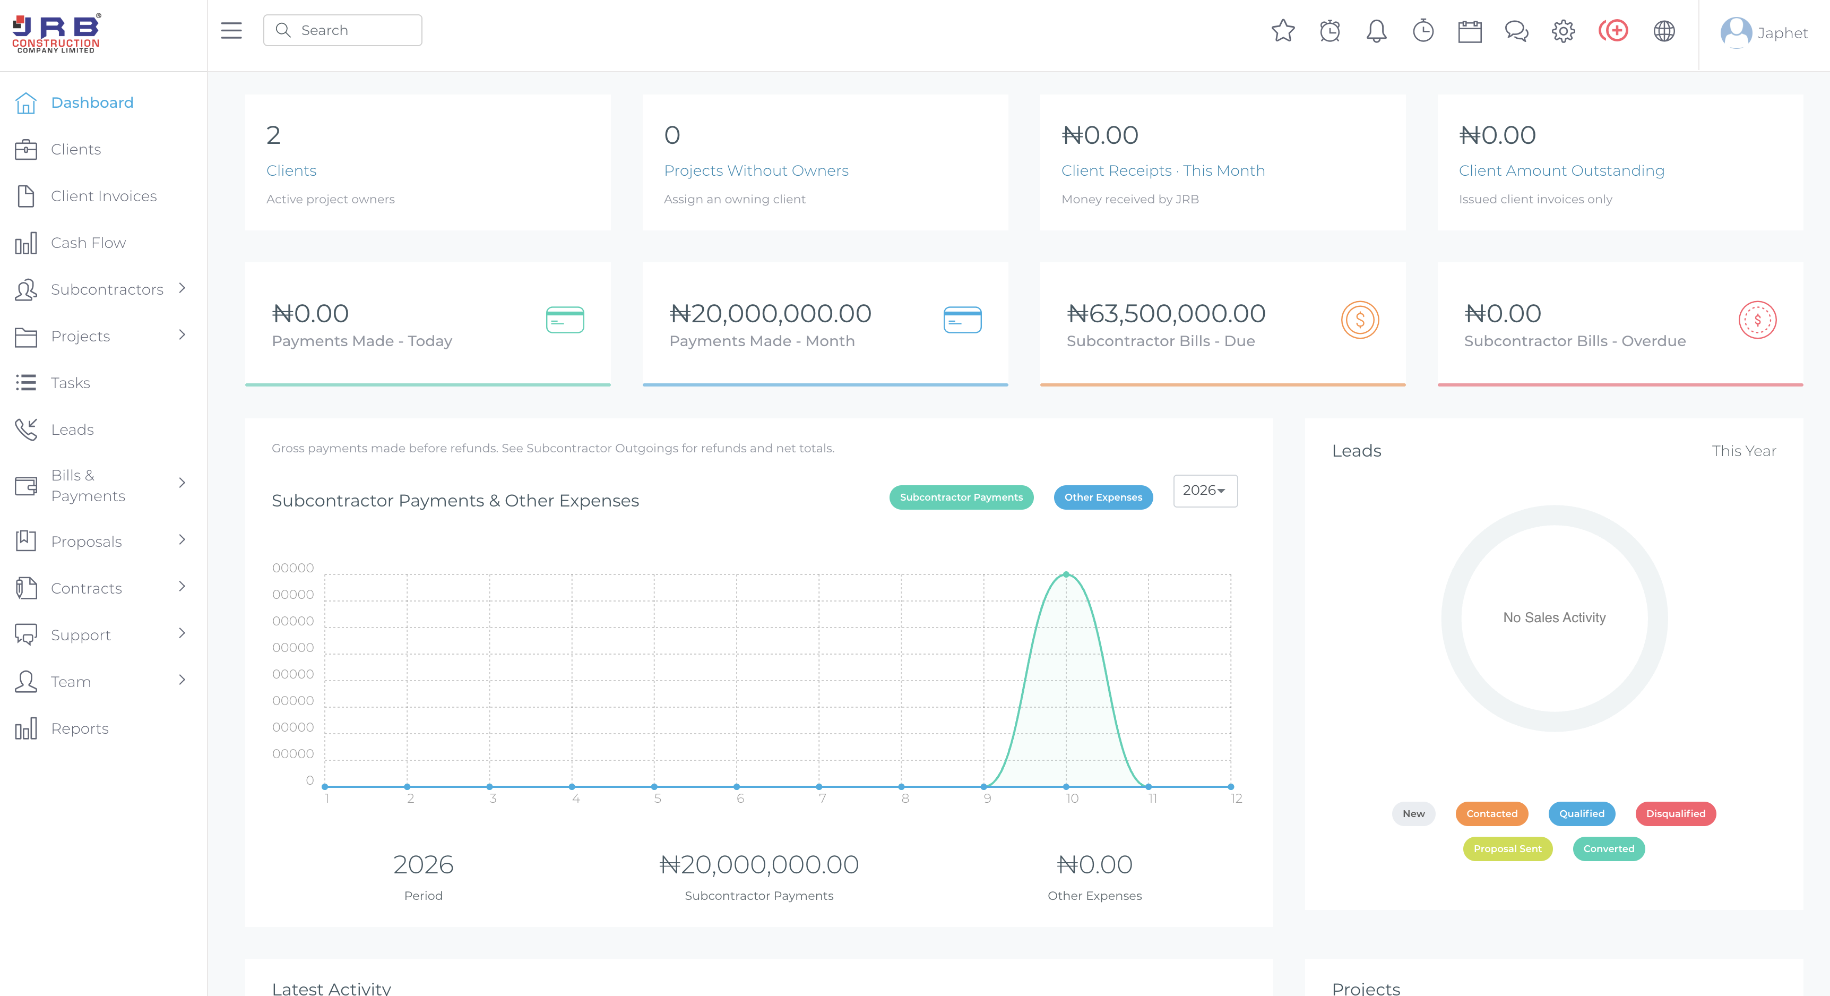
Task: Click the Payments Made - Today card icon
Action: coord(565,320)
